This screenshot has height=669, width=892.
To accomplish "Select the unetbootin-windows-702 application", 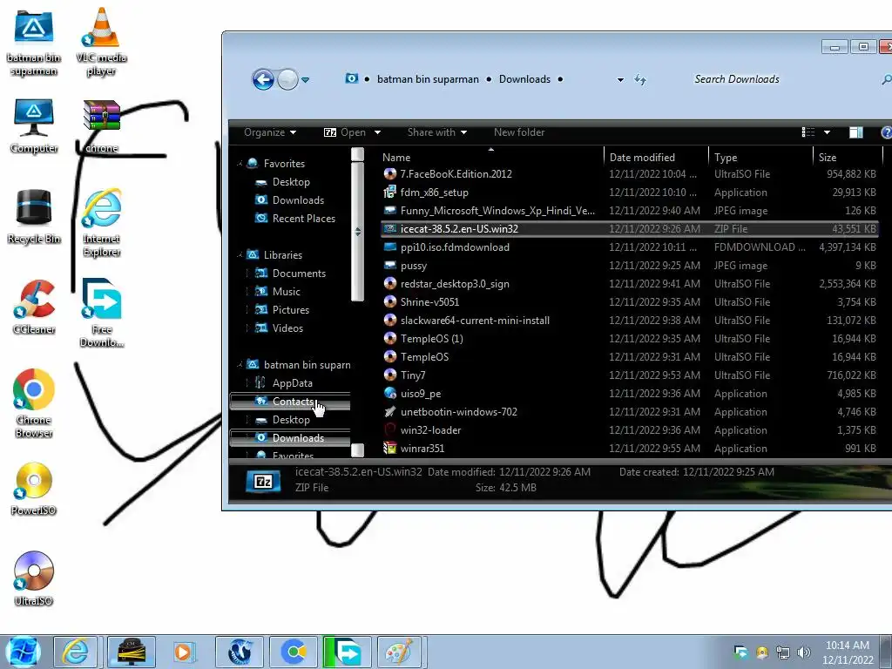I will tap(630, 412).
